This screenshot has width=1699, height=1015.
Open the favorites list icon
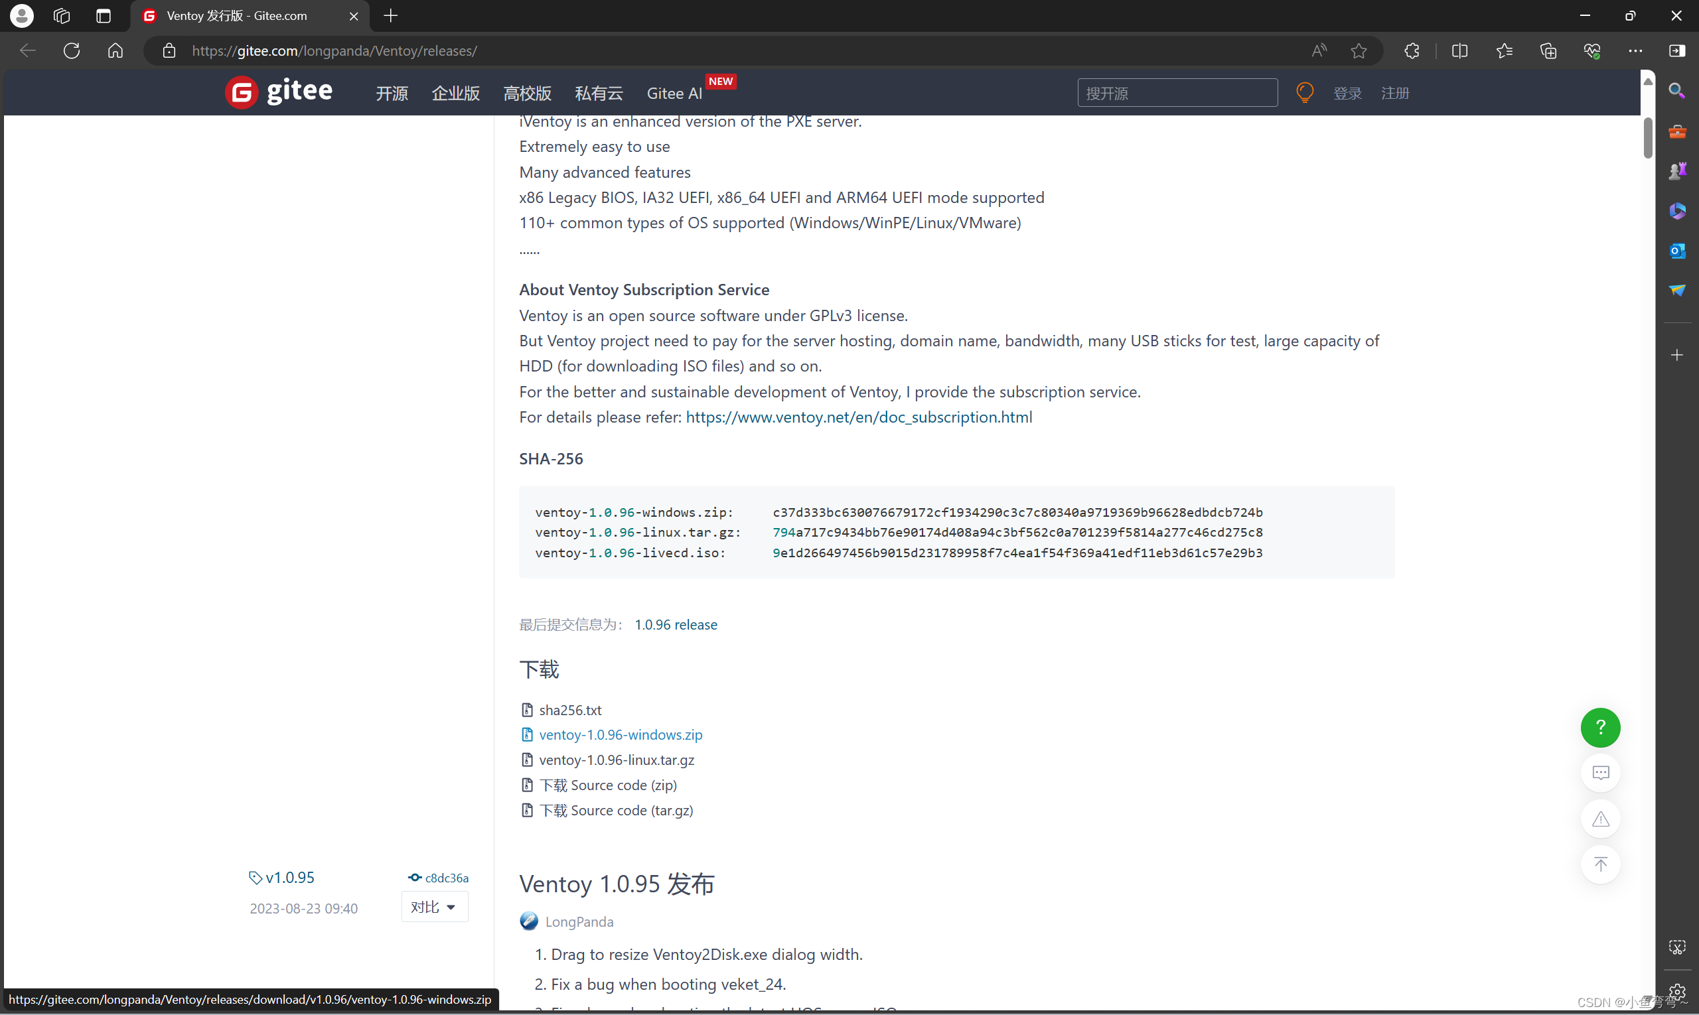(x=1504, y=50)
